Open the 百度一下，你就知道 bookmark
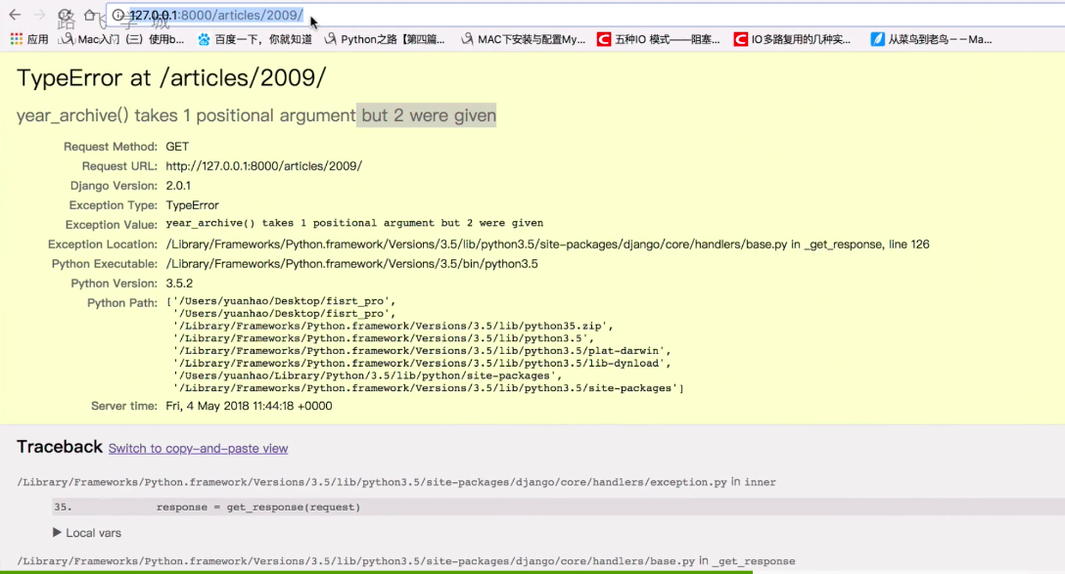The height and width of the screenshot is (574, 1065). 255,39
